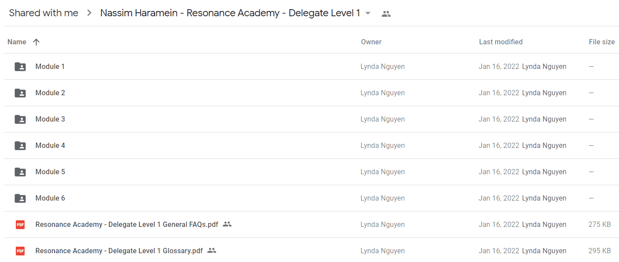Click Jan 16, 2022 date in Module 2 row

[x=499, y=93]
